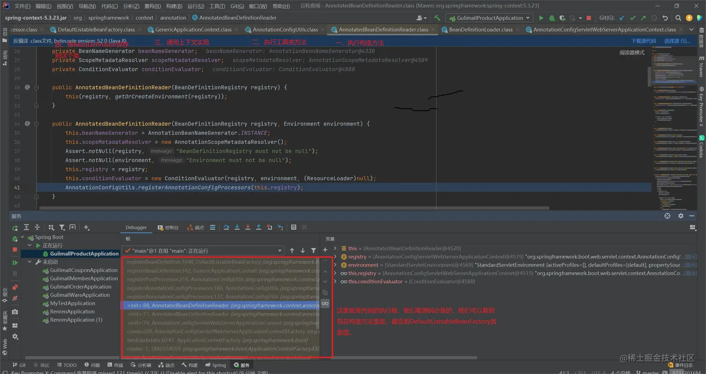Click the red Stop icon in Services sidebar
Viewport: 706px width, 374px height.
tap(15, 250)
